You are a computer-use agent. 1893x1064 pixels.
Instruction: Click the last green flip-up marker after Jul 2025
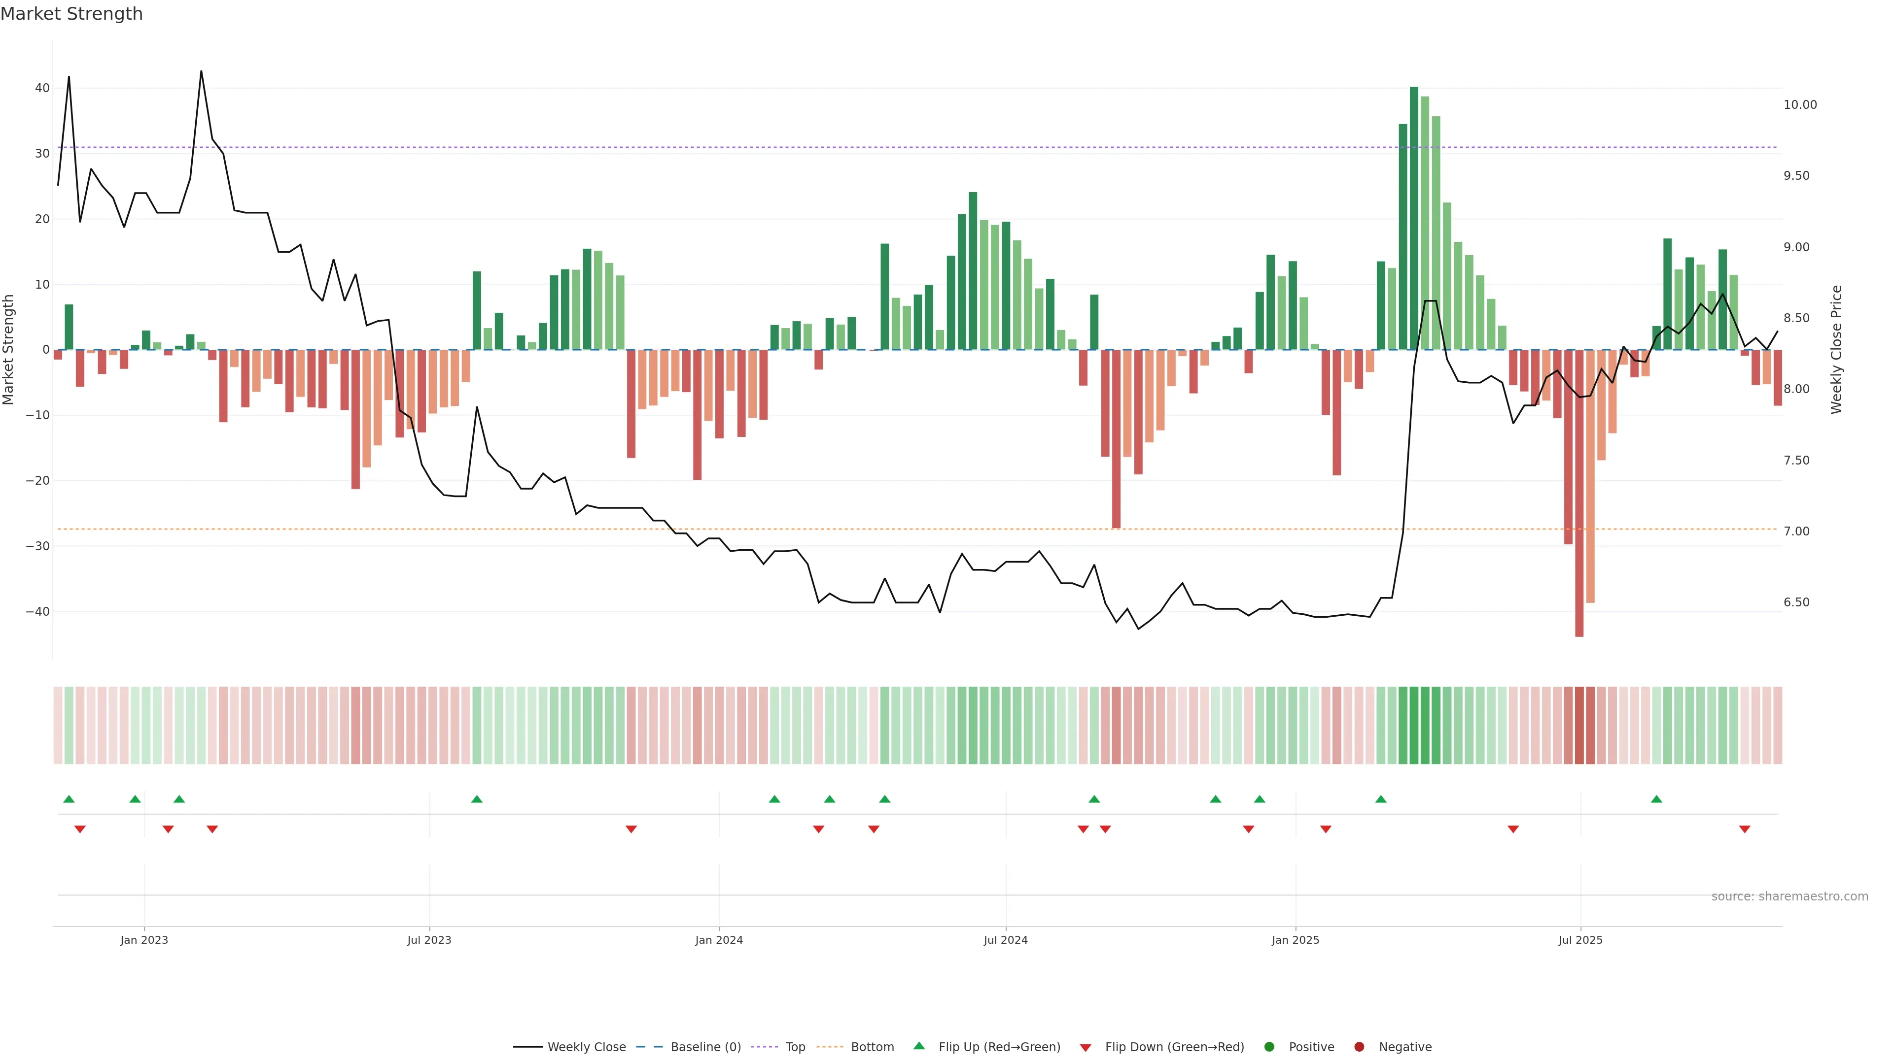[x=1656, y=799]
